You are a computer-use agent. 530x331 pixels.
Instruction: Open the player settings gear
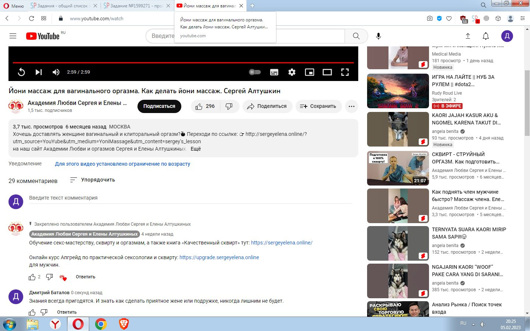(292, 72)
